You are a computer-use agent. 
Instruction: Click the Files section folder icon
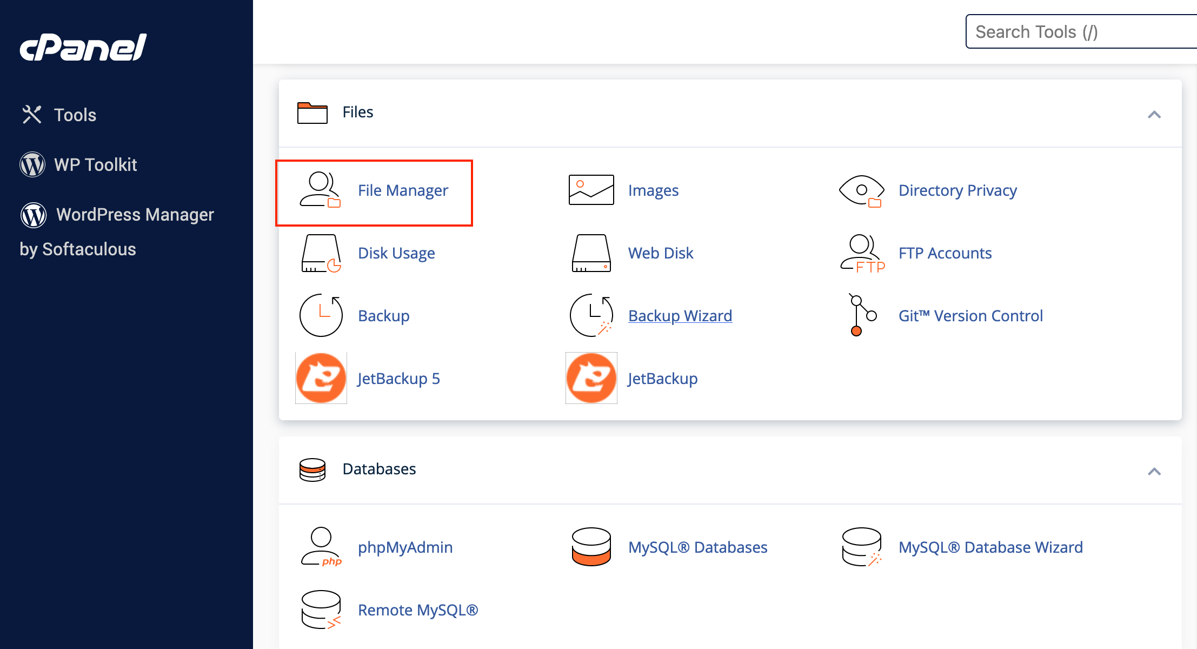pos(312,112)
